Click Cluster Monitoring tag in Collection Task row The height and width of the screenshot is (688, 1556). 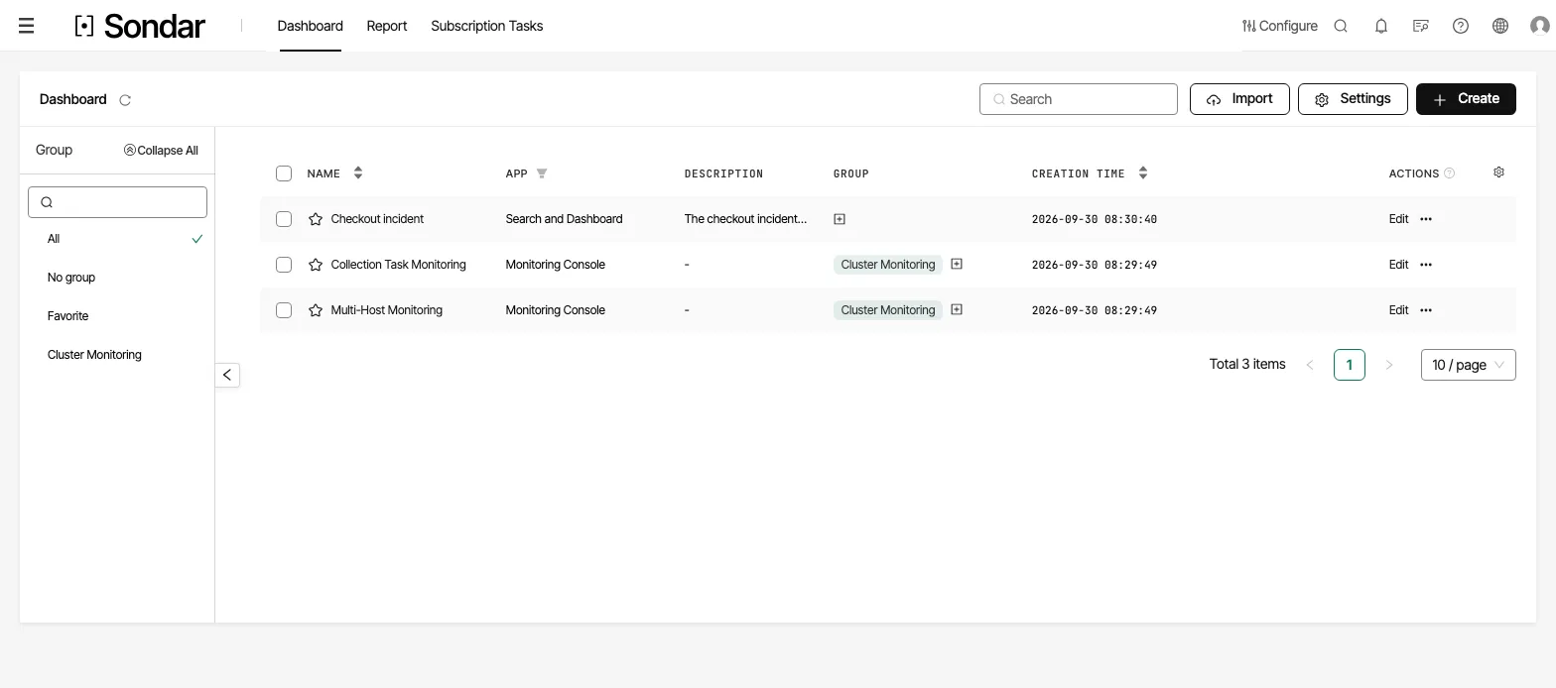[888, 265]
